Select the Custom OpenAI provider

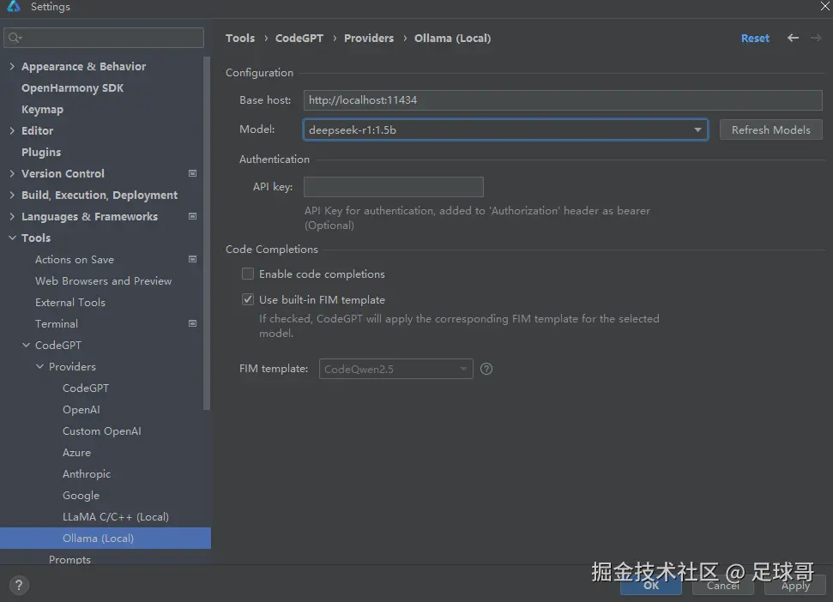(x=102, y=431)
